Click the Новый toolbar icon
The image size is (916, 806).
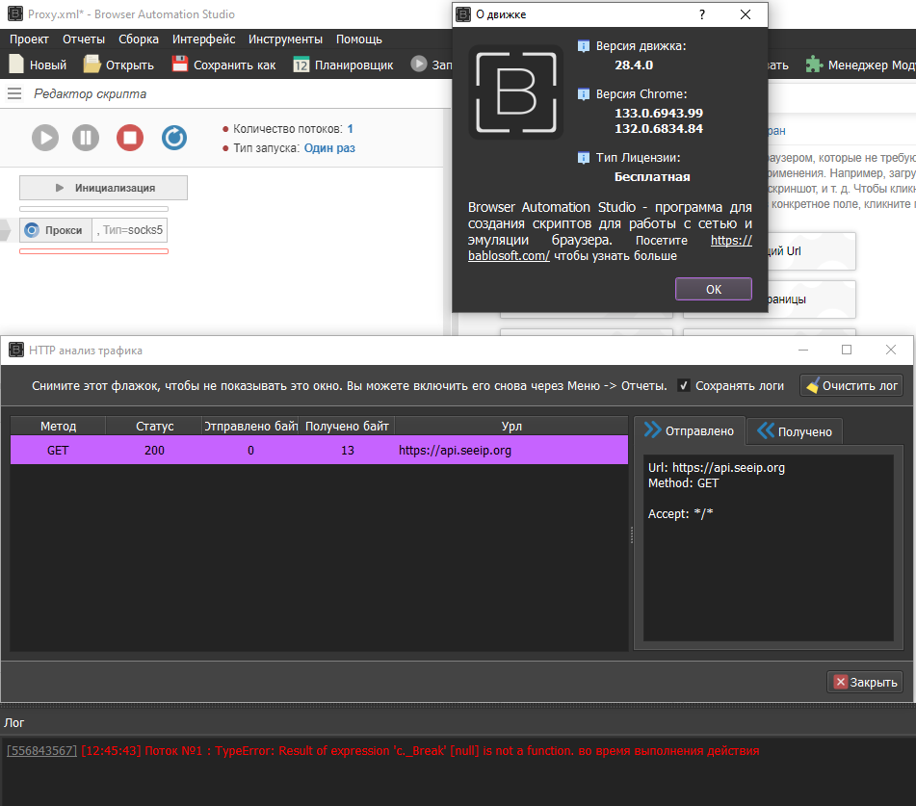pos(38,65)
